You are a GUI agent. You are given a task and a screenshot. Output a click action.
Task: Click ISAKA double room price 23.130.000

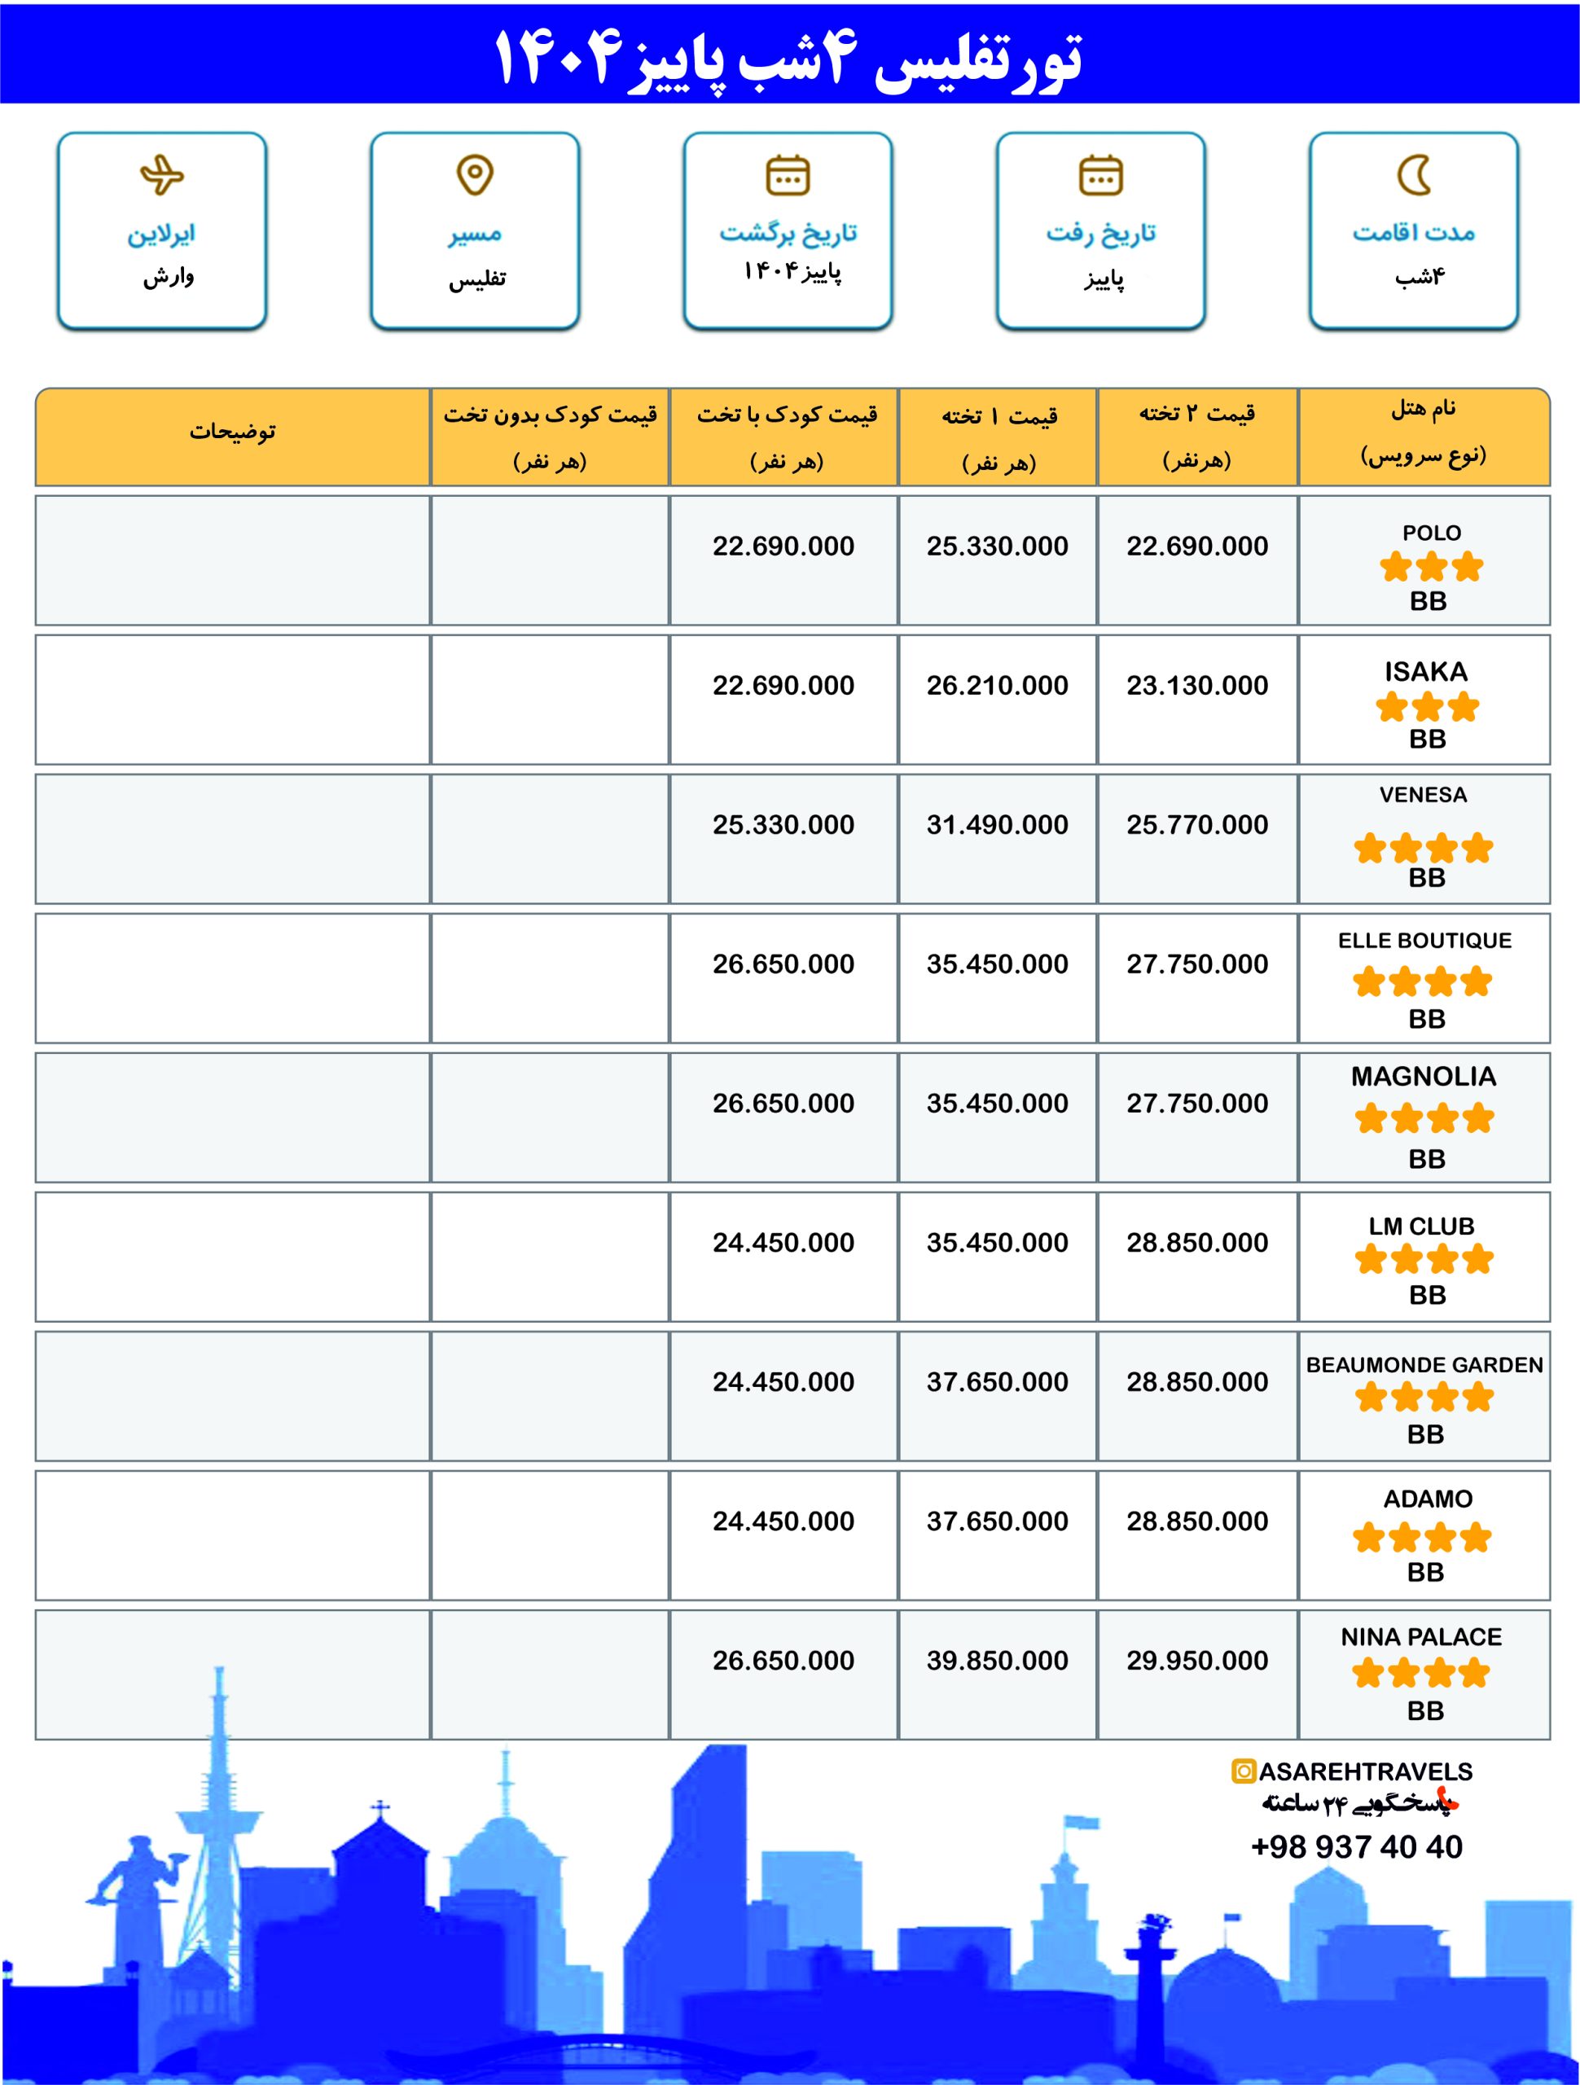point(1196,685)
